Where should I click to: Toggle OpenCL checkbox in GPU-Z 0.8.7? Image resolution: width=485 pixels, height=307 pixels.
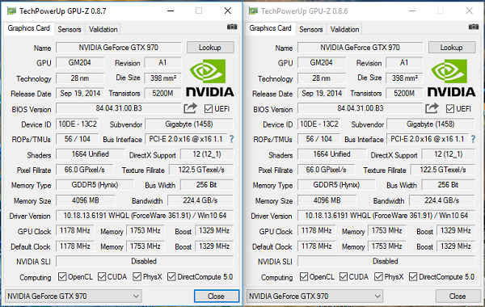tap(62, 276)
